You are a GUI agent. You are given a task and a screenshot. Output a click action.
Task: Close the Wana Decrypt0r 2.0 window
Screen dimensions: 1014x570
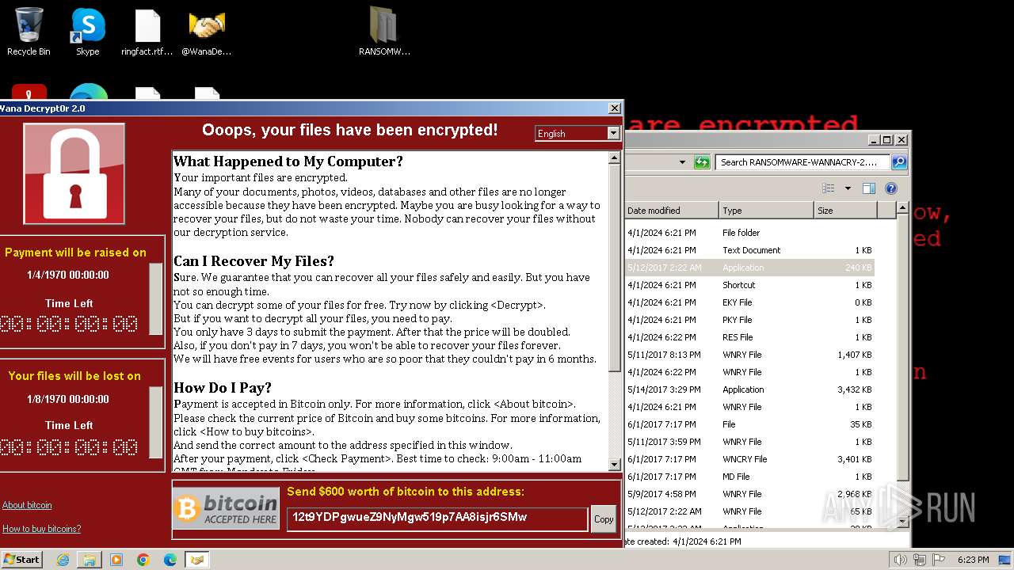[x=614, y=108]
